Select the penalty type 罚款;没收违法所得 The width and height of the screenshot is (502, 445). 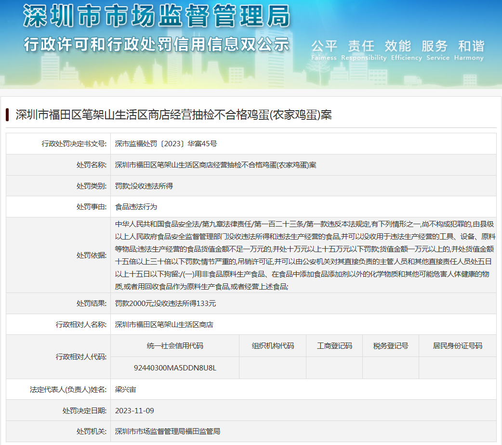(x=144, y=186)
